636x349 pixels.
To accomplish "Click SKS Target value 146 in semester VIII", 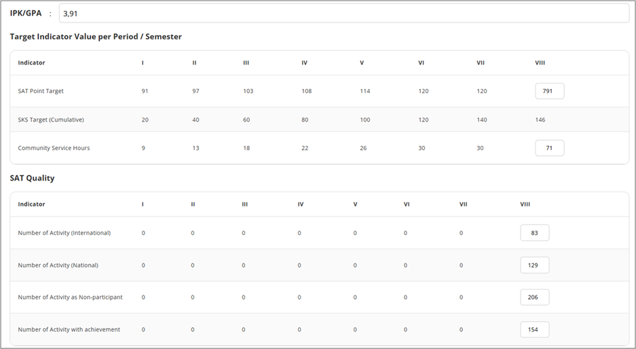I will (x=540, y=120).
